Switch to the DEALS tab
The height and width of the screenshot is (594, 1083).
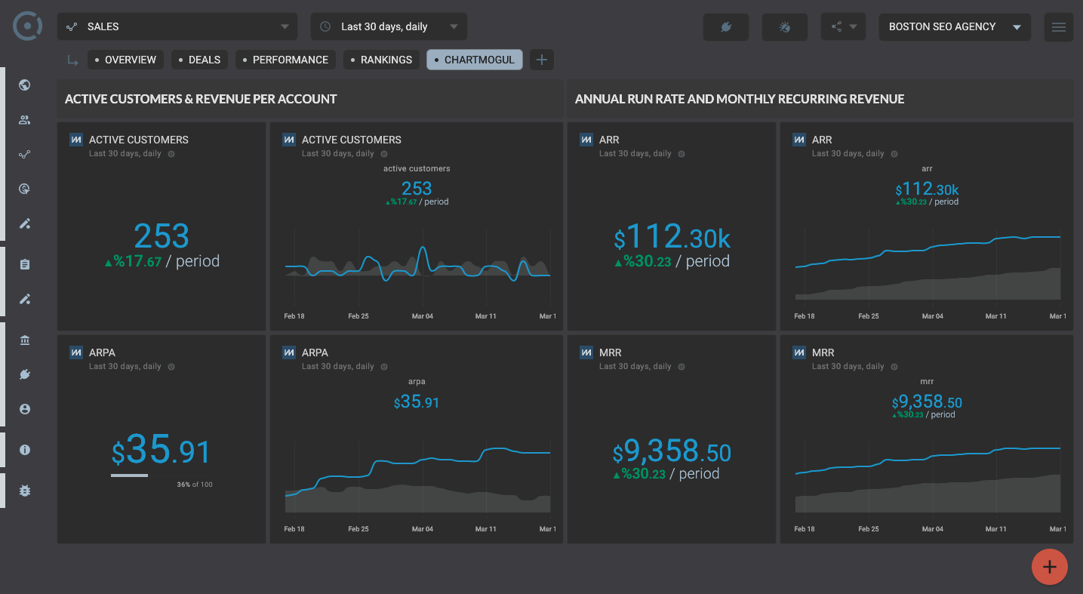point(200,60)
